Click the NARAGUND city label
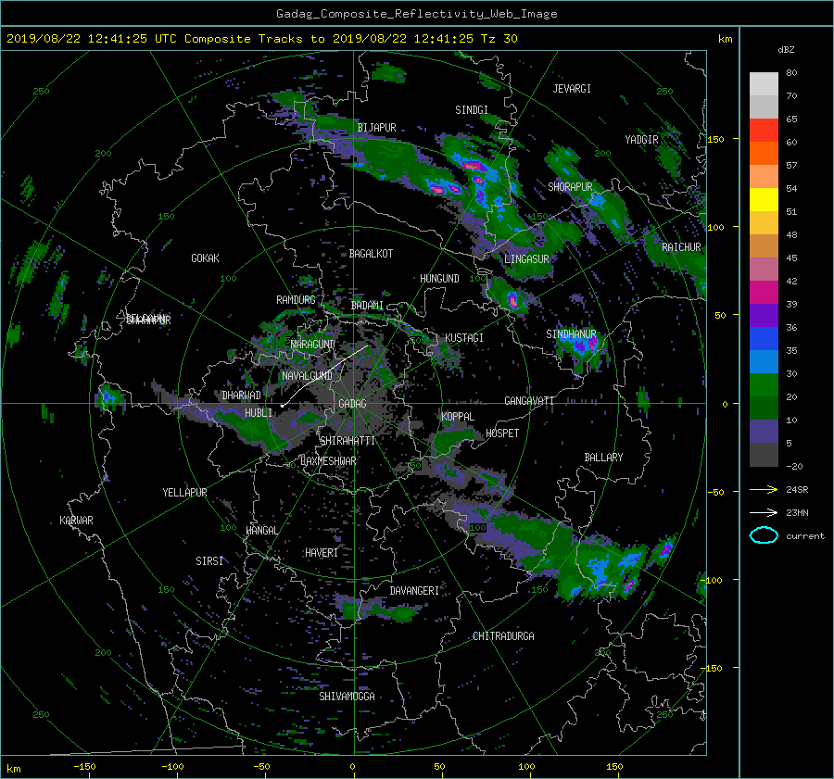Viewport: 834px width, 779px height. 313,345
